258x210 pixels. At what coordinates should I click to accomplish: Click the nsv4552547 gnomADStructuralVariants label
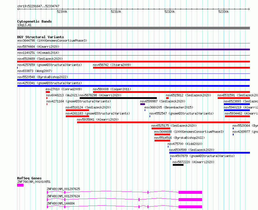point(181,113)
